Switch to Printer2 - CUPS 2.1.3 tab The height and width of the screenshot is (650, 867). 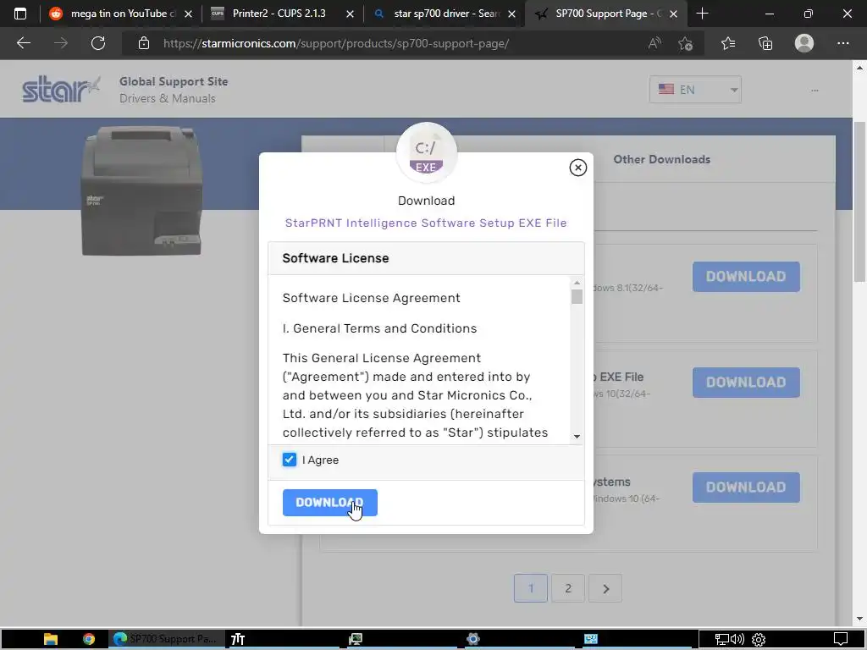[x=279, y=14]
